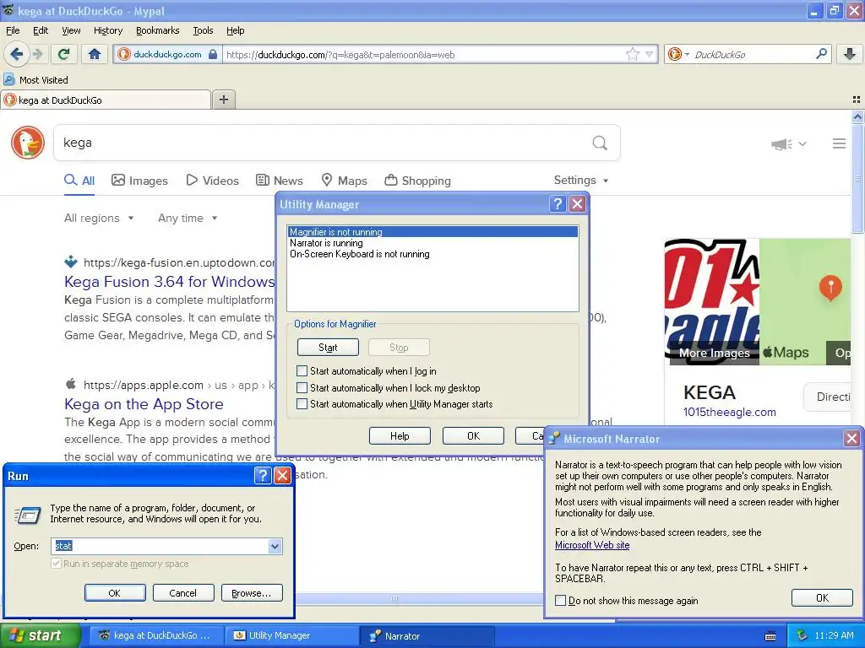Screen dimensions: 865x648
Task: Reload the page with the refresh icon
Action: pos(63,54)
